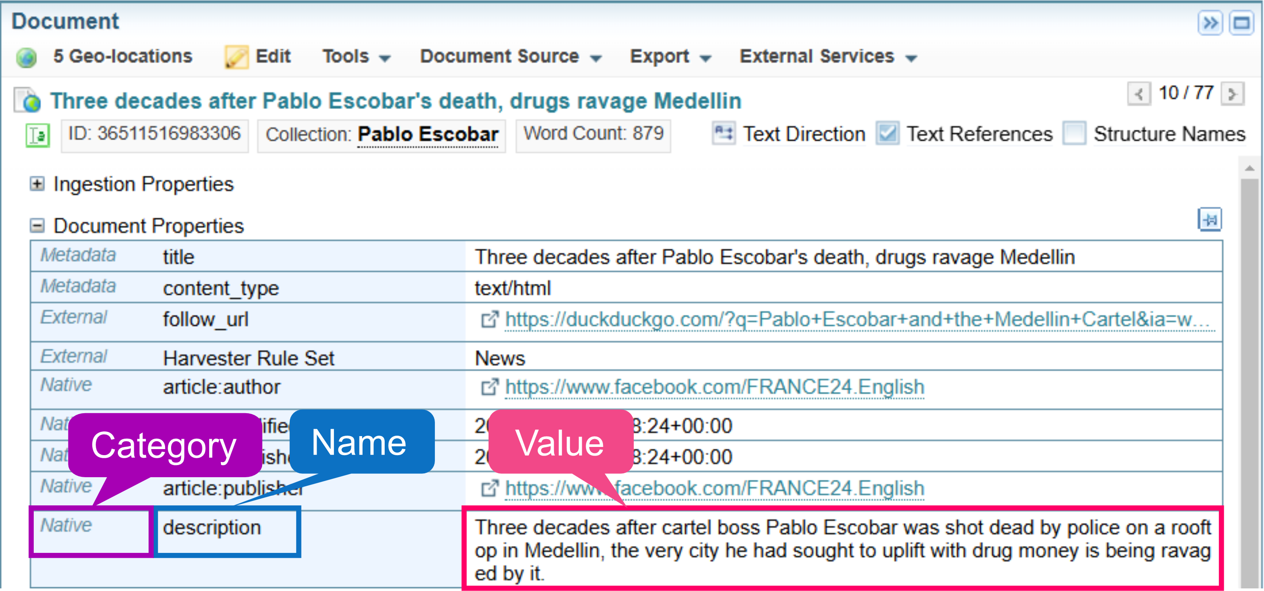The width and height of the screenshot is (1264, 591).
Task: Click the Text Direction icon
Action: point(723,134)
